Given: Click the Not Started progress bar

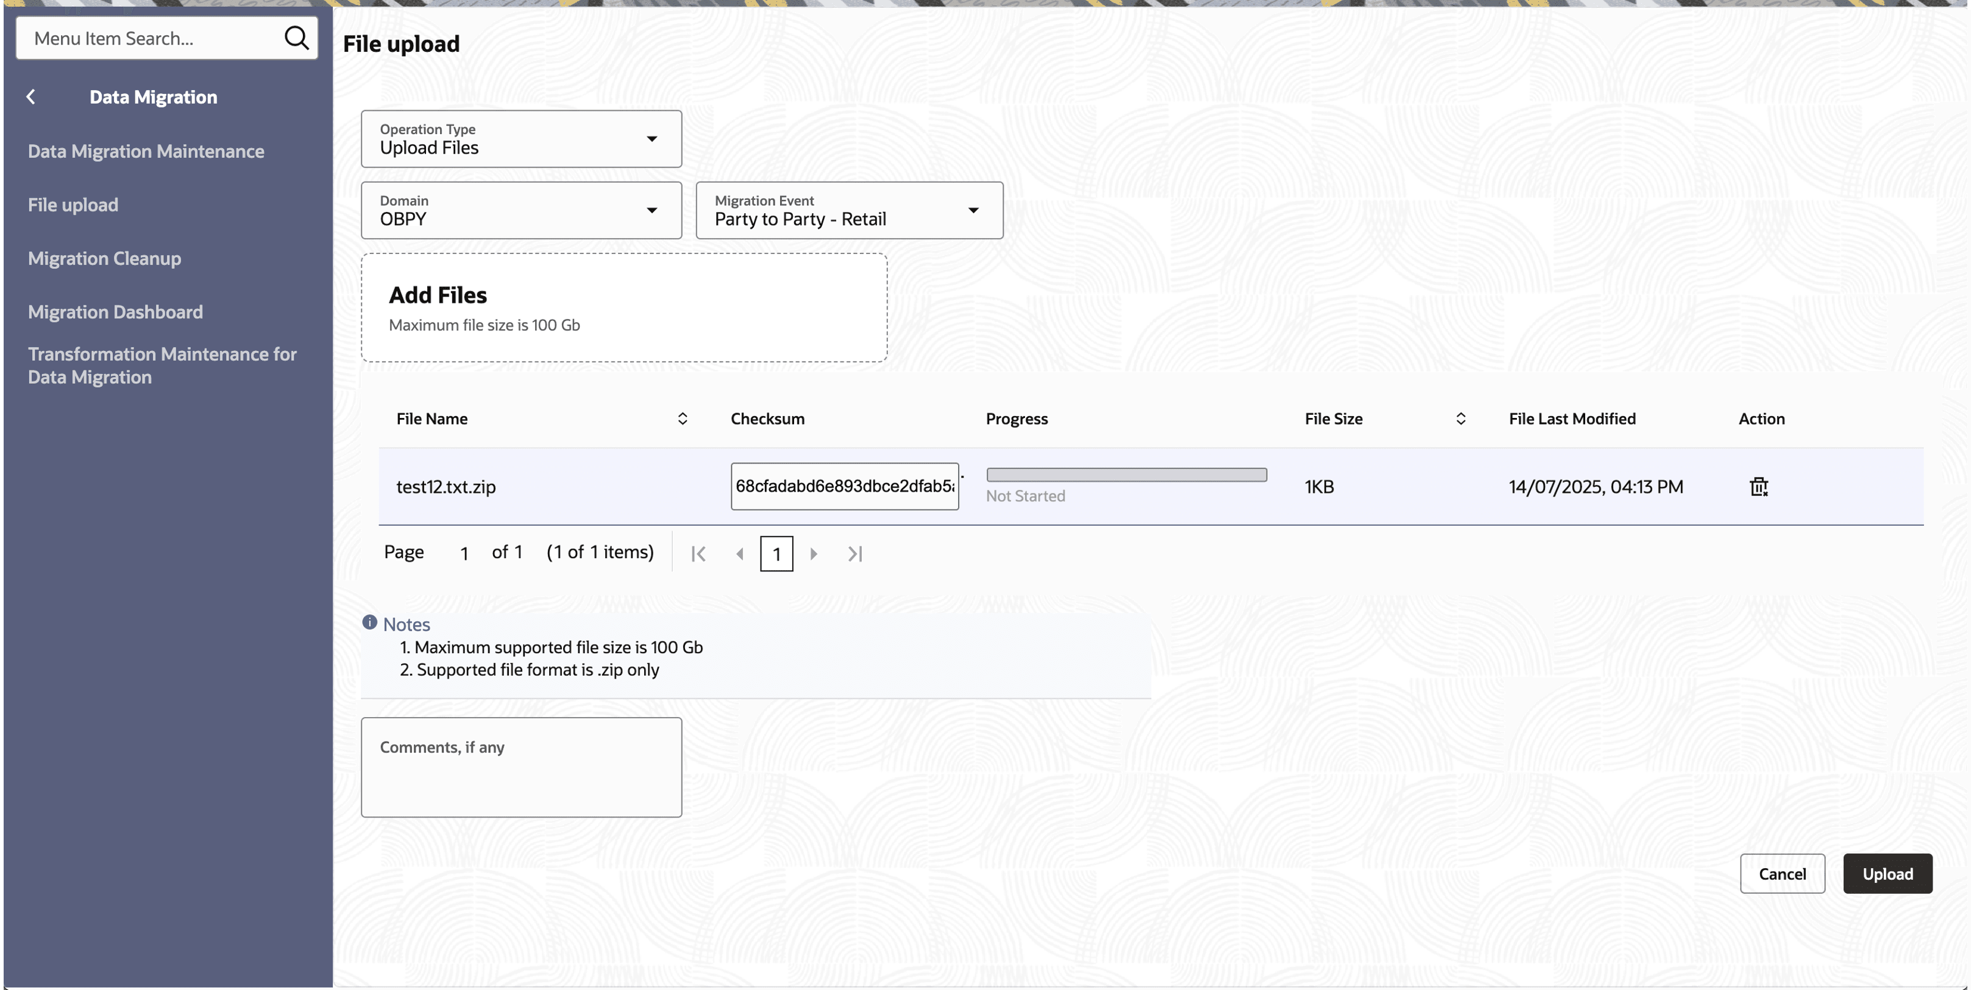Looking at the screenshot, I should tap(1126, 475).
